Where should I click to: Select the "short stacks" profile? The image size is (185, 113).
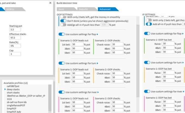[x=13, y=92]
